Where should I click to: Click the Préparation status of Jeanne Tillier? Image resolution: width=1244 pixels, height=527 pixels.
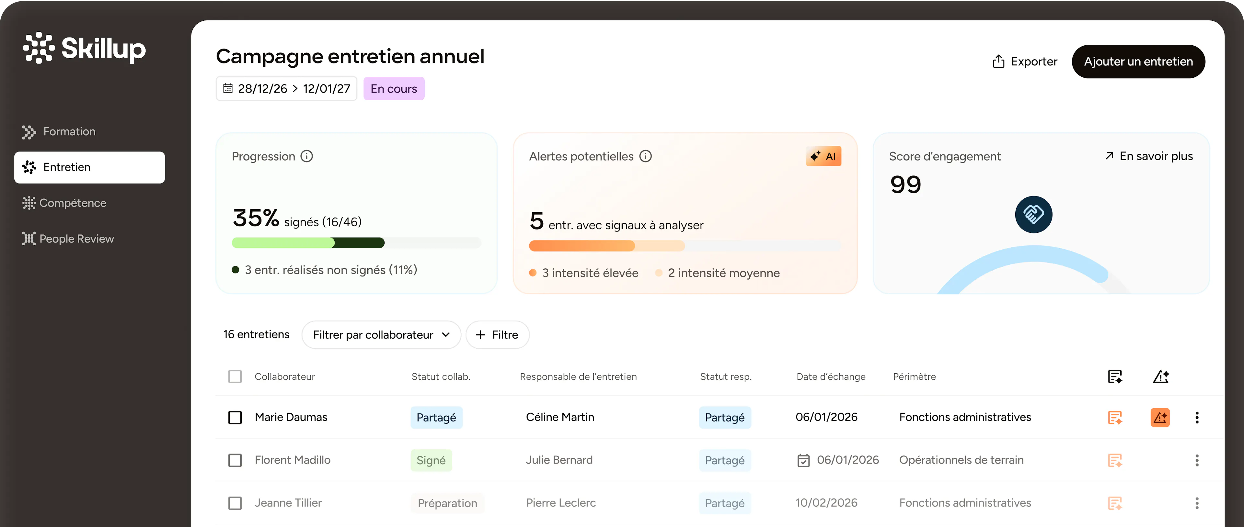click(447, 503)
